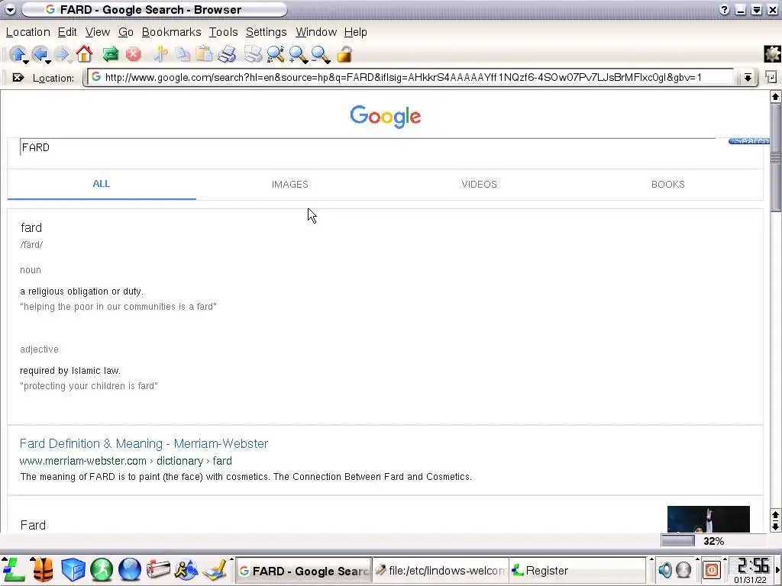Open the Bookmarks menu
Viewport: 782px width, 586px height.
click(171, 32)
